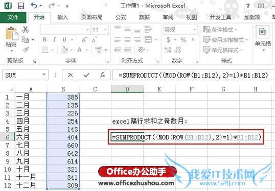This screenshot has width=275, height=191.
Task: Switch to the 插入 tab
Action: (62, 17)
